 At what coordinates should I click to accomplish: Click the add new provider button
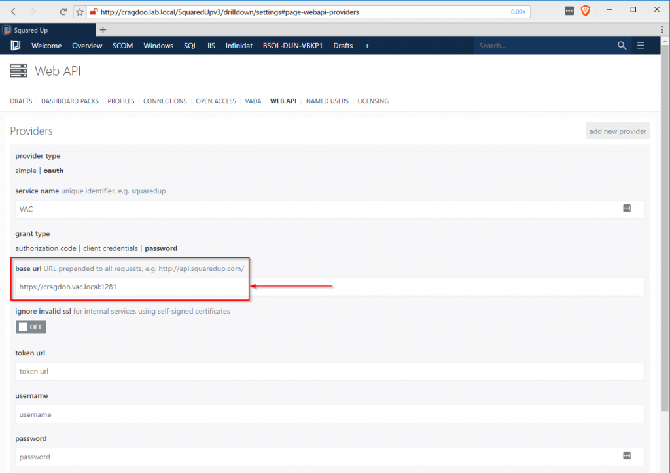coord(618,131)
